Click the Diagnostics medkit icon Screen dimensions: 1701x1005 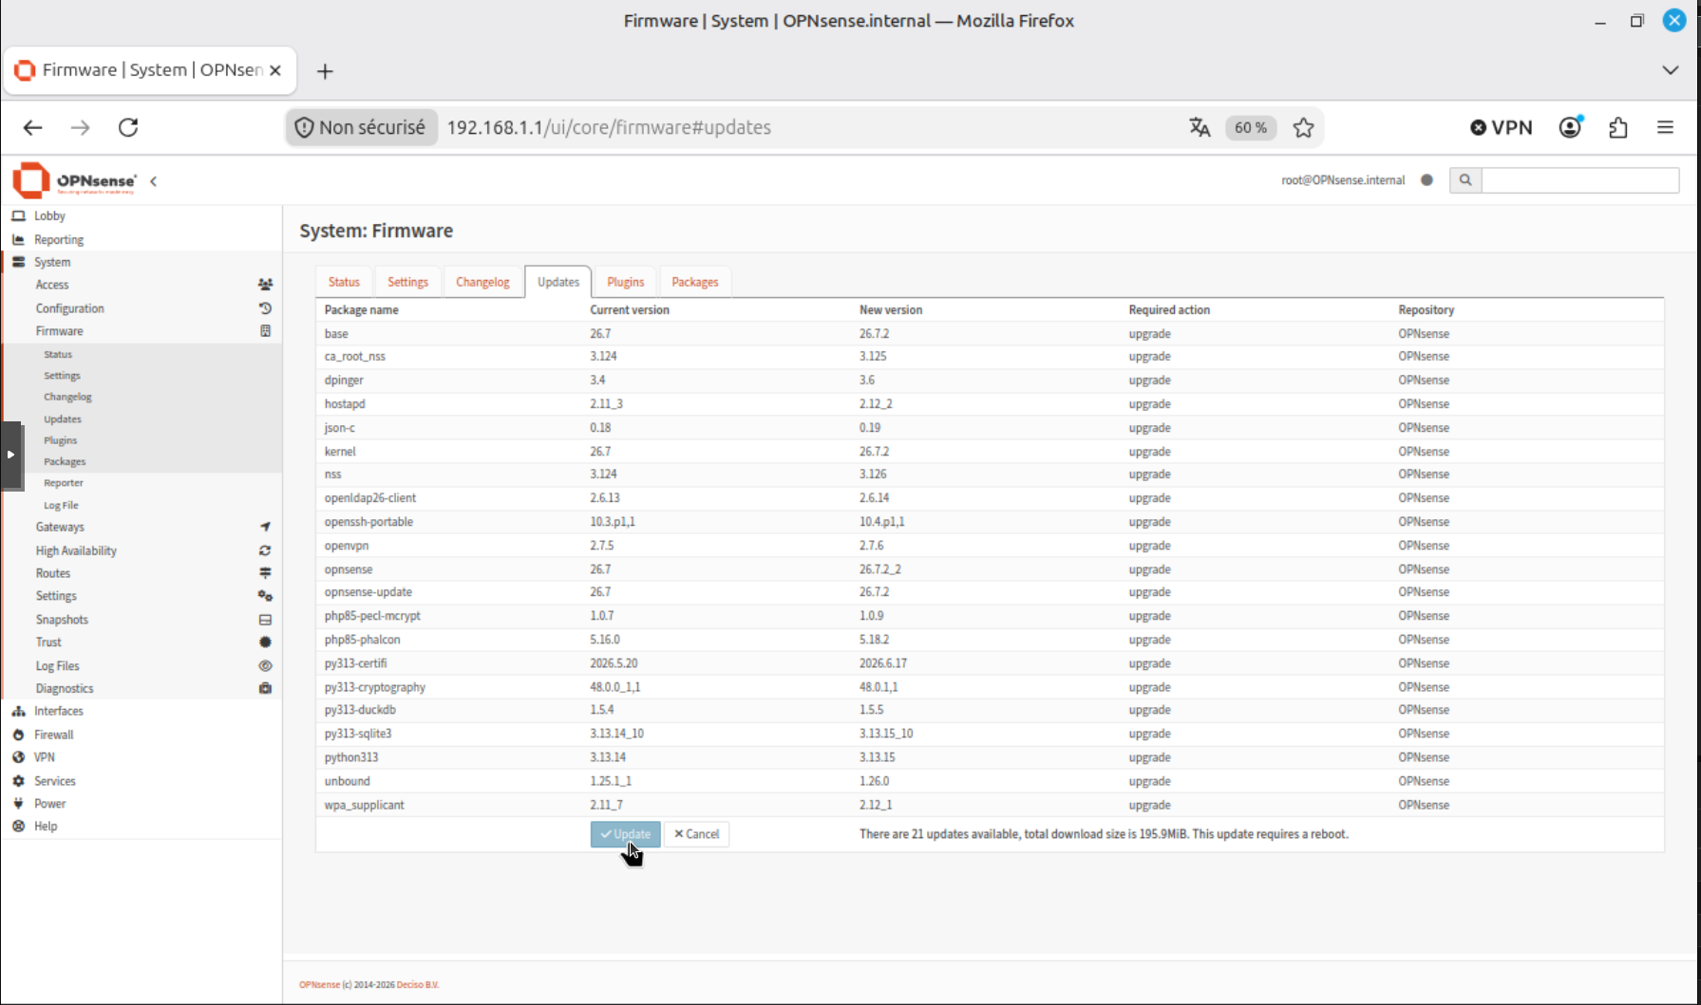[265, 689]
